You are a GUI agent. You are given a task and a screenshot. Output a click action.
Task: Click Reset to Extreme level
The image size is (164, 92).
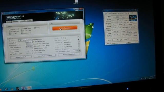[69, 54]
